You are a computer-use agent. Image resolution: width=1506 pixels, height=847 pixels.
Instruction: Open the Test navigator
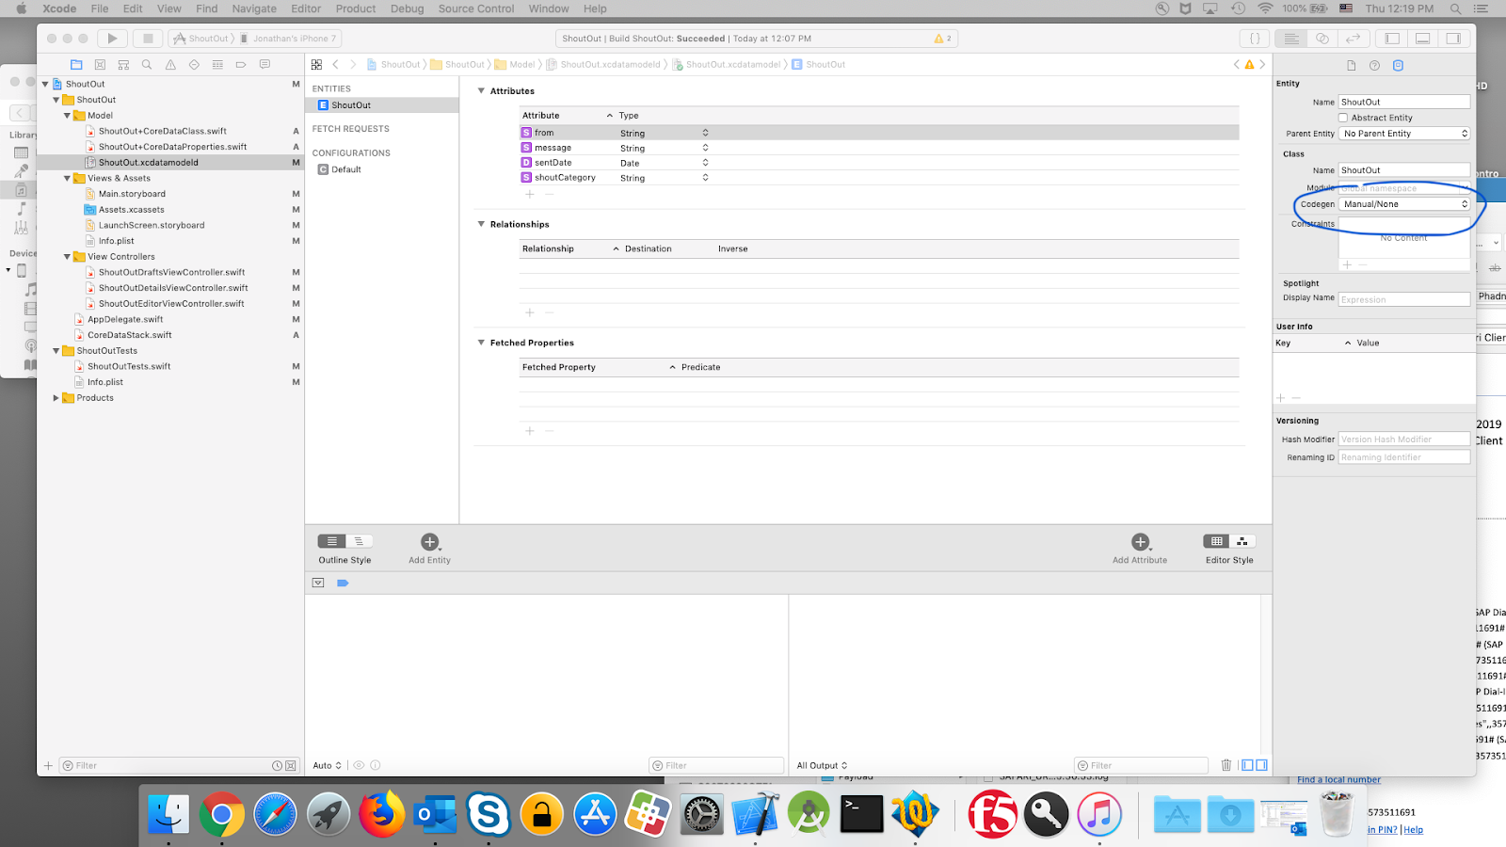coord(194,65)
